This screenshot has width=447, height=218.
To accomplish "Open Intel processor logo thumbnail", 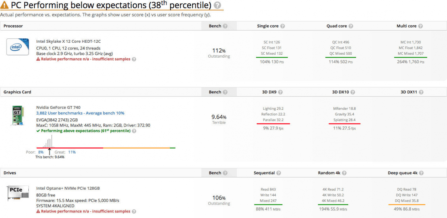I will pyautogui.click(x=18, y=47).
